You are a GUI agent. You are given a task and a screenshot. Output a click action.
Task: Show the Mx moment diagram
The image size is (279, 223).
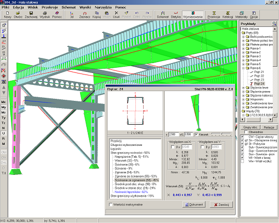[4, 102]
